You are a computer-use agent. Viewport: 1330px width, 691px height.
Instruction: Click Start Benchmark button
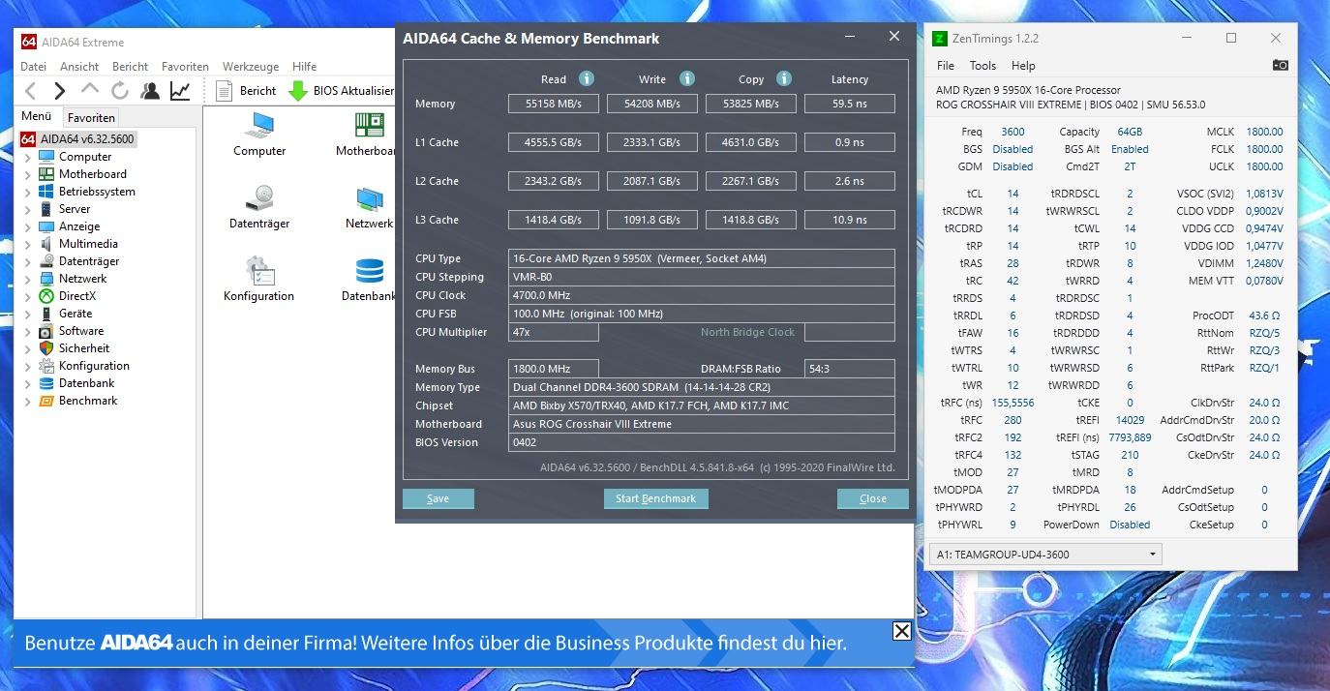[656, 498]
